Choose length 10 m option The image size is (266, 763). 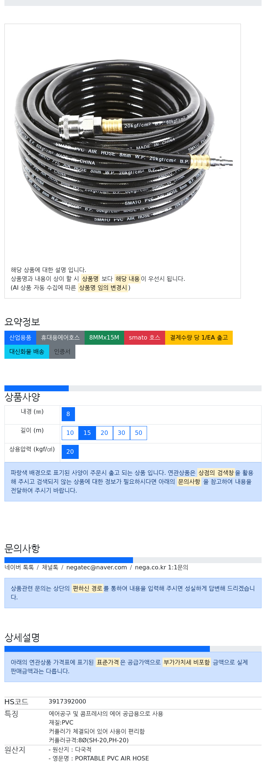[70, 433]
